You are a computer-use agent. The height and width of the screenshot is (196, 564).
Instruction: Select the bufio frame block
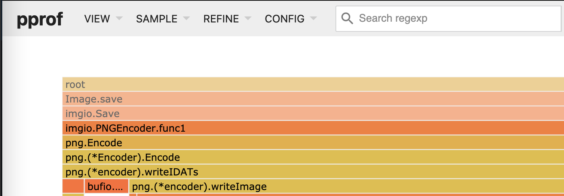coord(107,186)
